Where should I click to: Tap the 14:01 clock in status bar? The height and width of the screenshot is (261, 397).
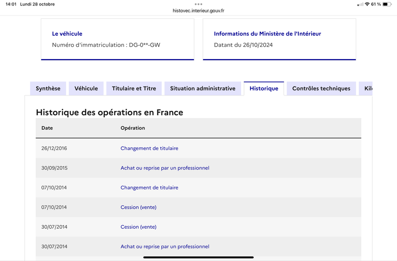[x=11, y=4]
